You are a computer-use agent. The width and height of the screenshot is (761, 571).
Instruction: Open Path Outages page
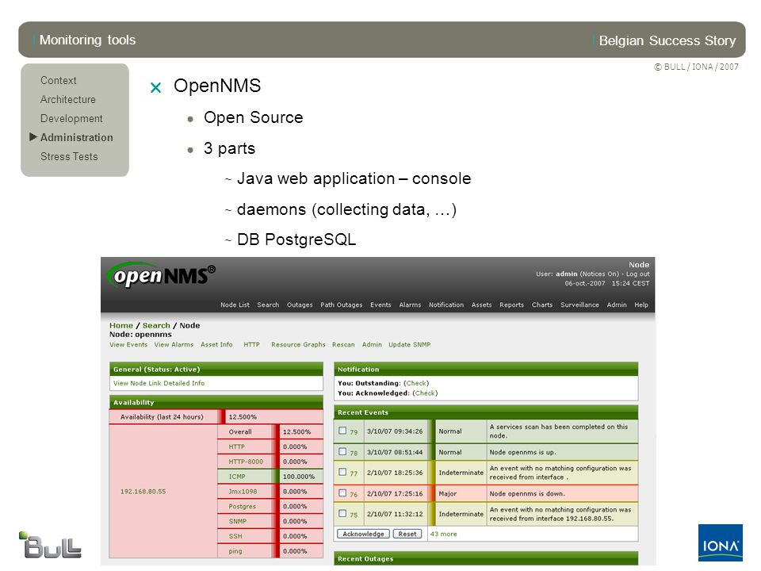click(341, 305)
